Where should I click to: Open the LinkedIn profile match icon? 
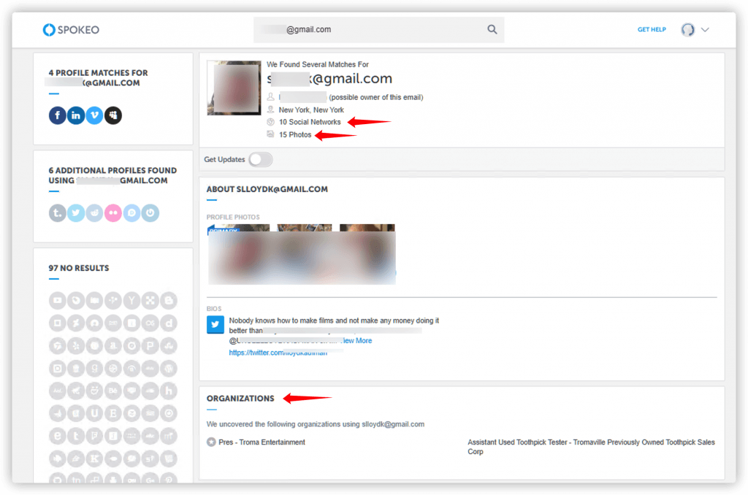point(76,115)
